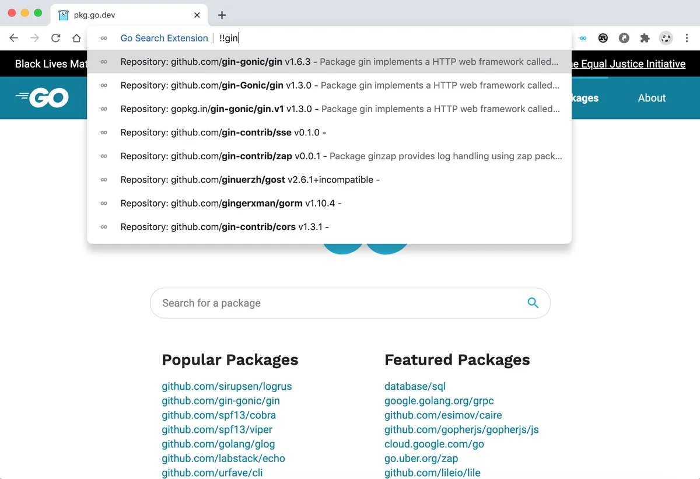
Task: Select suggestion gin-contrib/cors v1.3.1
Action: click(x=329, y=227)
